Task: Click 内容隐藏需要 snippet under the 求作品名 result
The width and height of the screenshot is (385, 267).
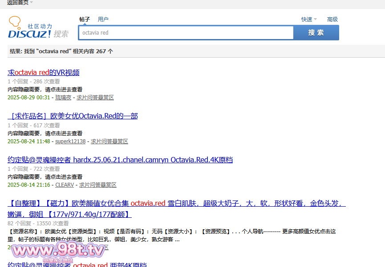Action: click(x=45, y=133)
